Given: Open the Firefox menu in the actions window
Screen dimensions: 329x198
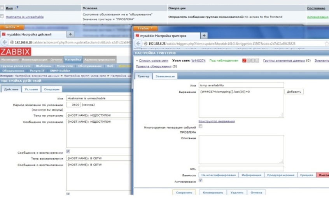Looking at the screenshot, I should click(x=12, y=27).
